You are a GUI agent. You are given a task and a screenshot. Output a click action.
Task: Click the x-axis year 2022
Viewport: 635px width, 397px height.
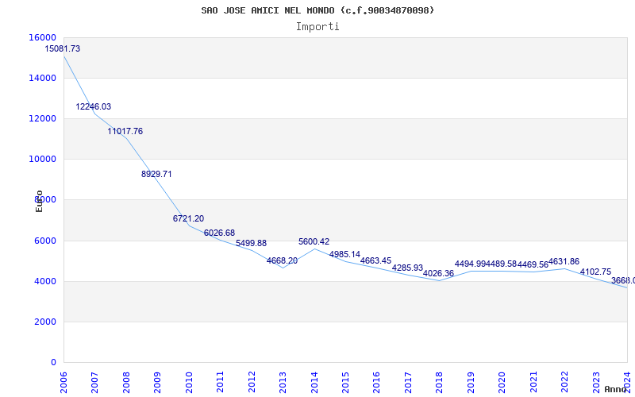pos(564,381)
